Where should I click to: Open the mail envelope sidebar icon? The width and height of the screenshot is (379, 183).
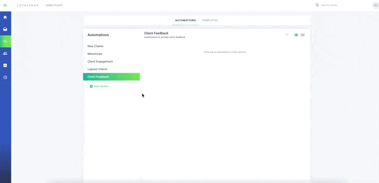tap(5, 29)
